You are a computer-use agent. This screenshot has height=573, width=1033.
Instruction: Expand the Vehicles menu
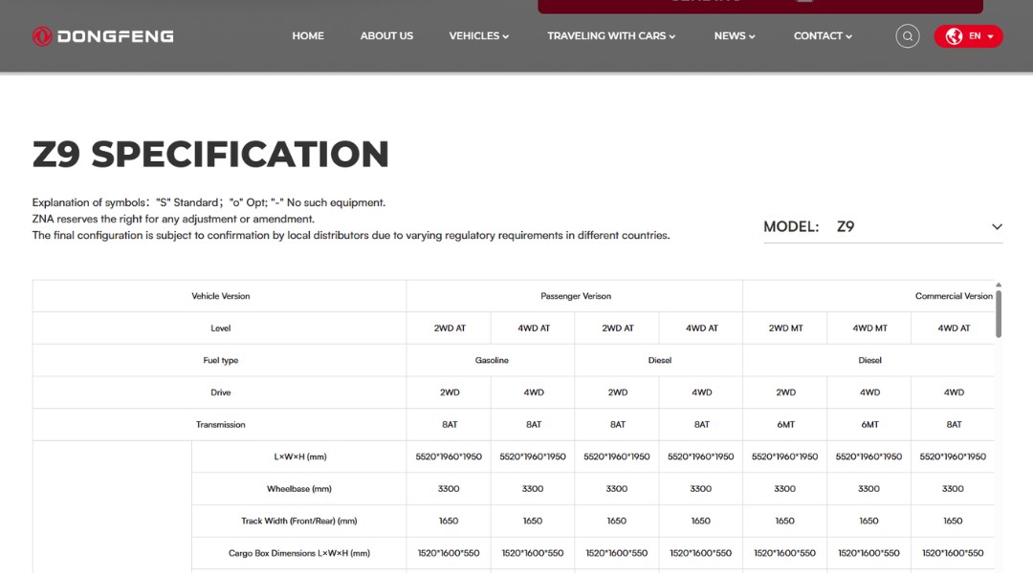[479, 36]
